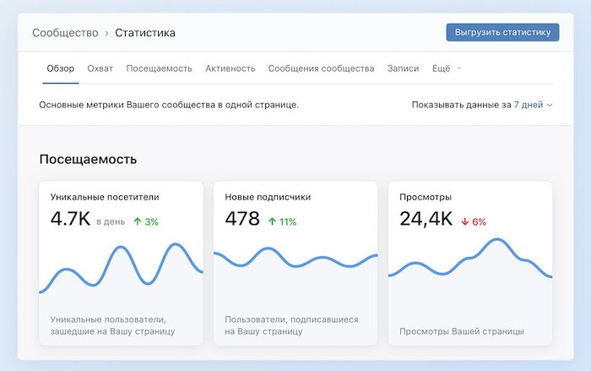Click the green 3% growth indicator

[x=146, y=221]
